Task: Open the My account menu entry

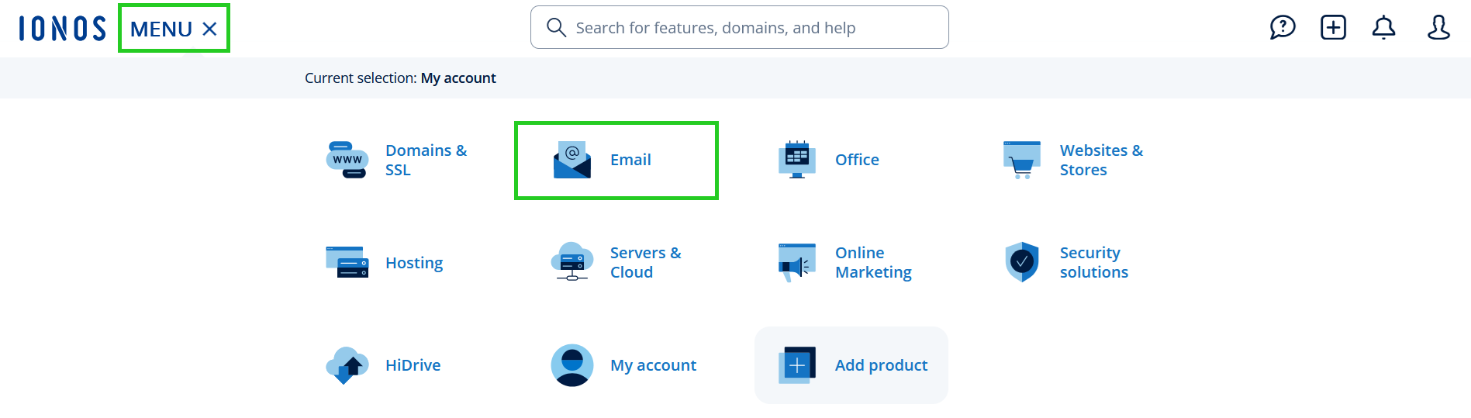Action: (653, 365)
